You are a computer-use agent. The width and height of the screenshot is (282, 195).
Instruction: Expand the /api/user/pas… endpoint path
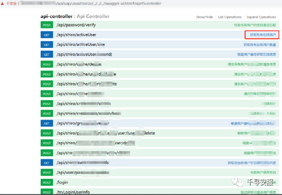click(83, 173)
